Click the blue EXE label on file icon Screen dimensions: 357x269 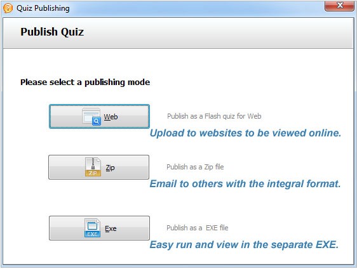(x=92, y=234)
